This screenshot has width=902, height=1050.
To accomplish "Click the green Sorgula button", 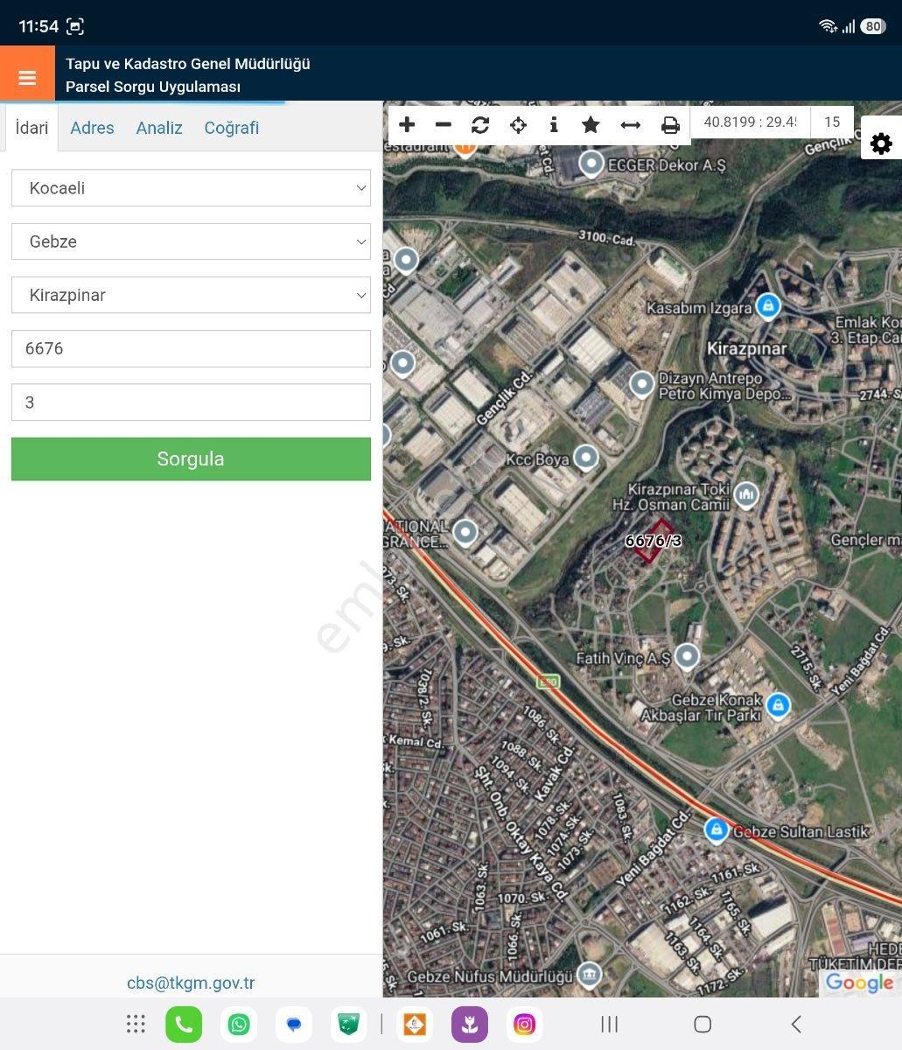I will pyautogui.click(x=191, y=458).
